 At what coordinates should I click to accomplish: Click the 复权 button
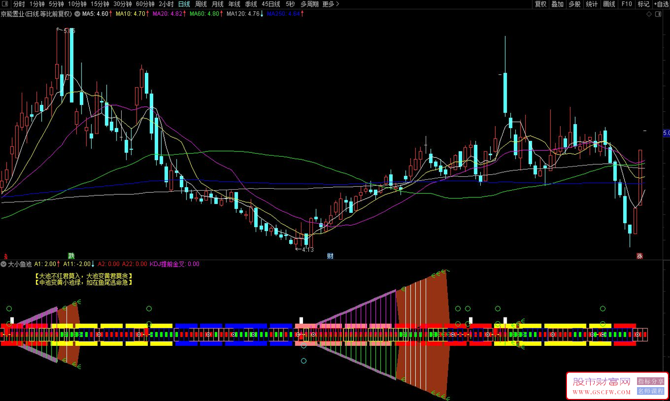pyautogui.click(x=541, y=4)
